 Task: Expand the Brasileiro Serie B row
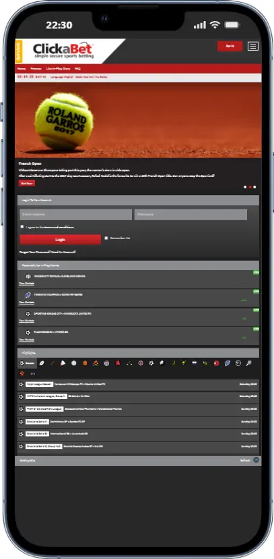[138, 434]
